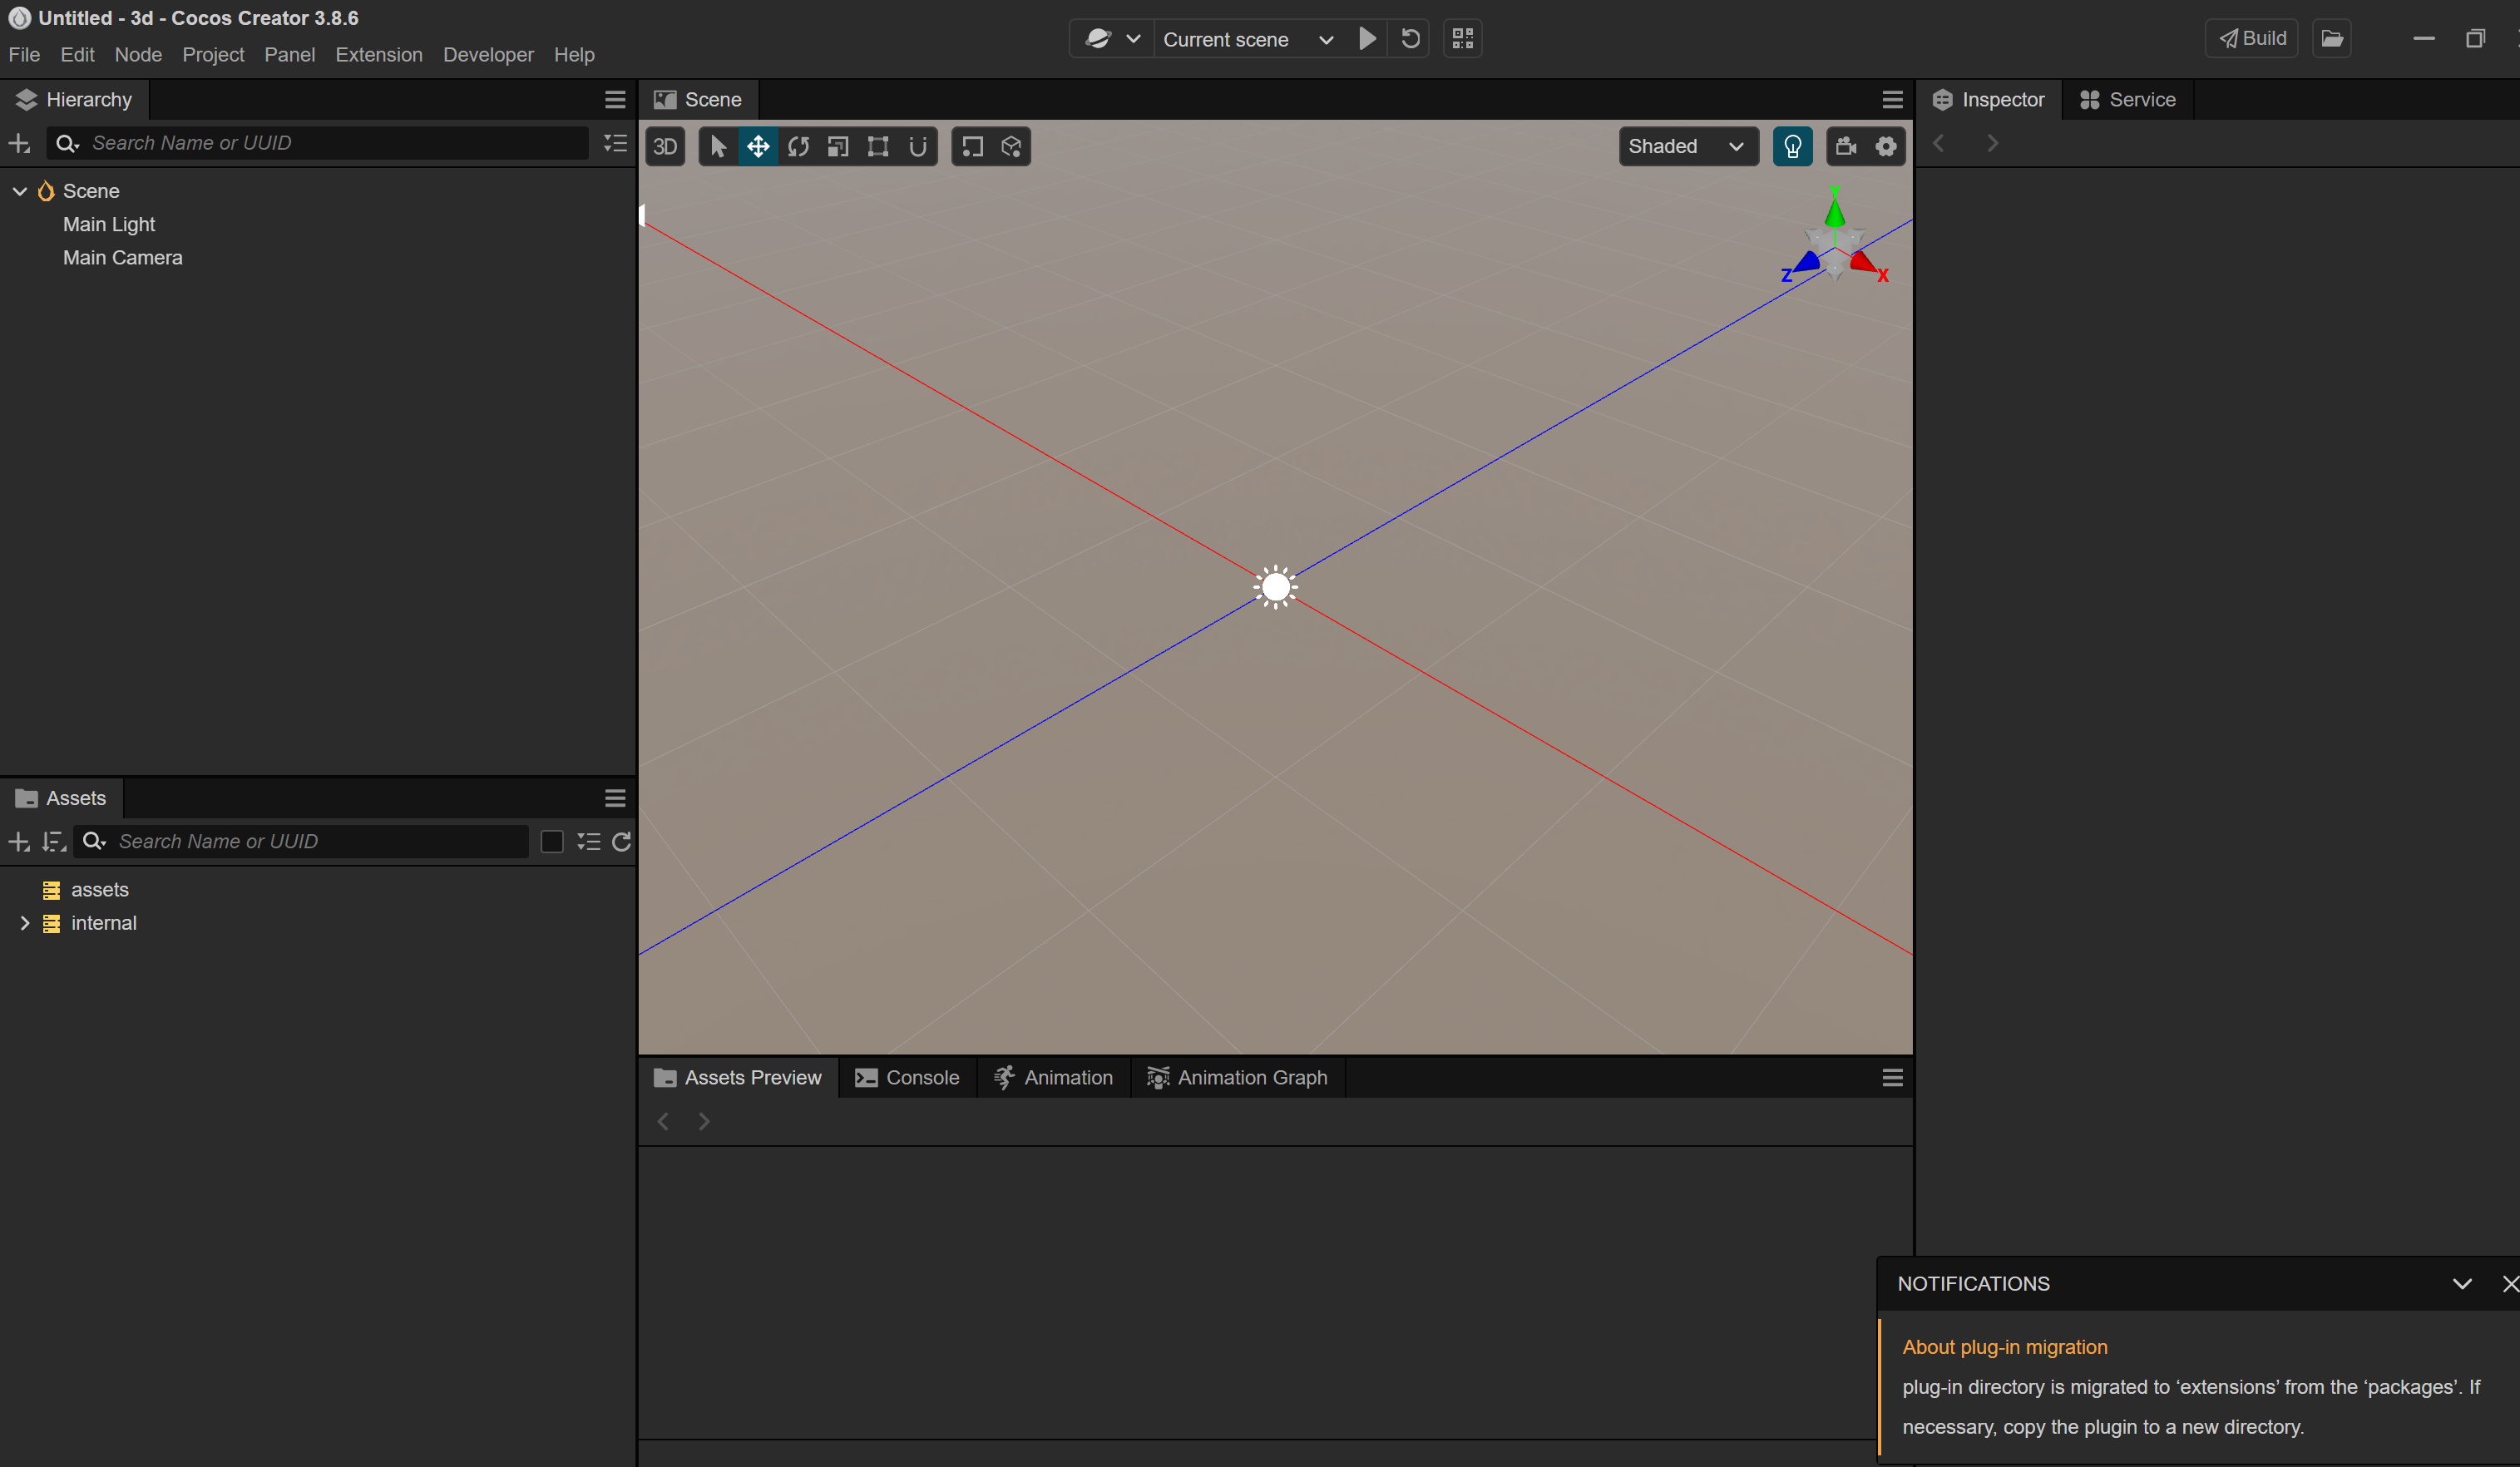Open scene camera settings icon
This screenshot has width=2520, height=1467.
pos(1846,146)
